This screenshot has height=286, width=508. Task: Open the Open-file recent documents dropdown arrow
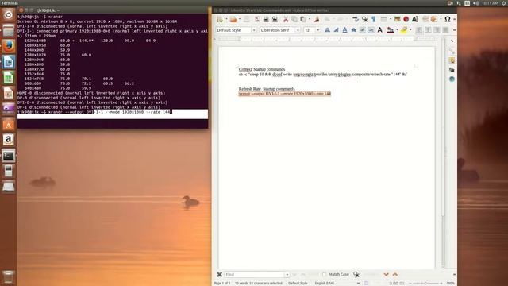(x=240, y=19)
